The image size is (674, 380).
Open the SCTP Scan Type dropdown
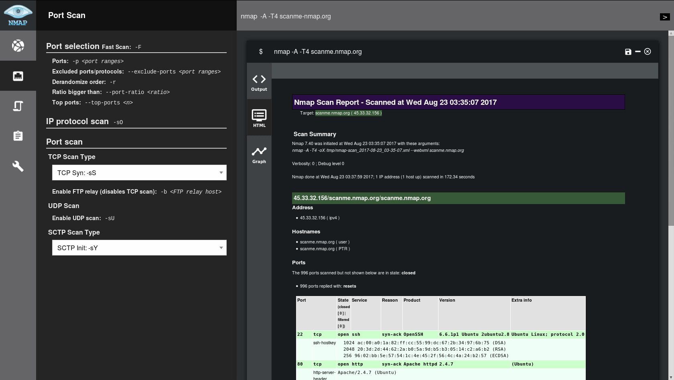click(139, 248)
